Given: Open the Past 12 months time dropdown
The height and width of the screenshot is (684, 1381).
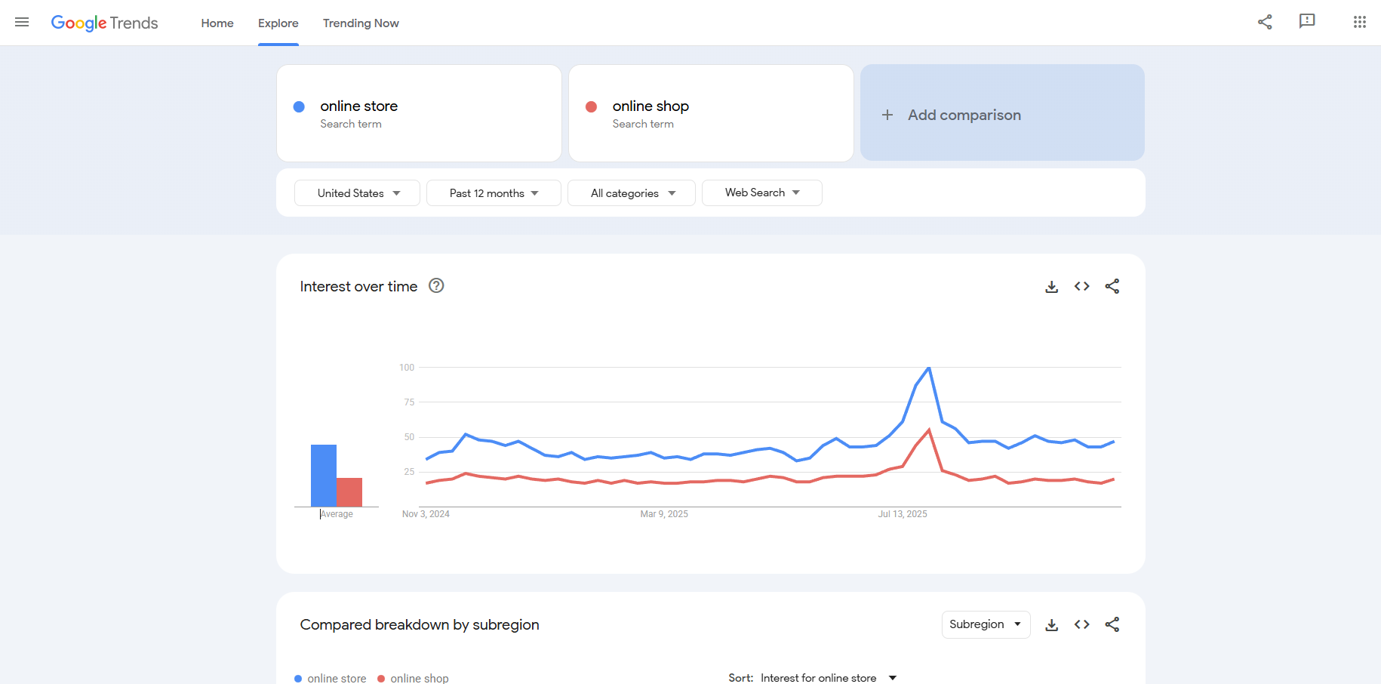Looking at the screenshot, I should [x=494, y=193].
